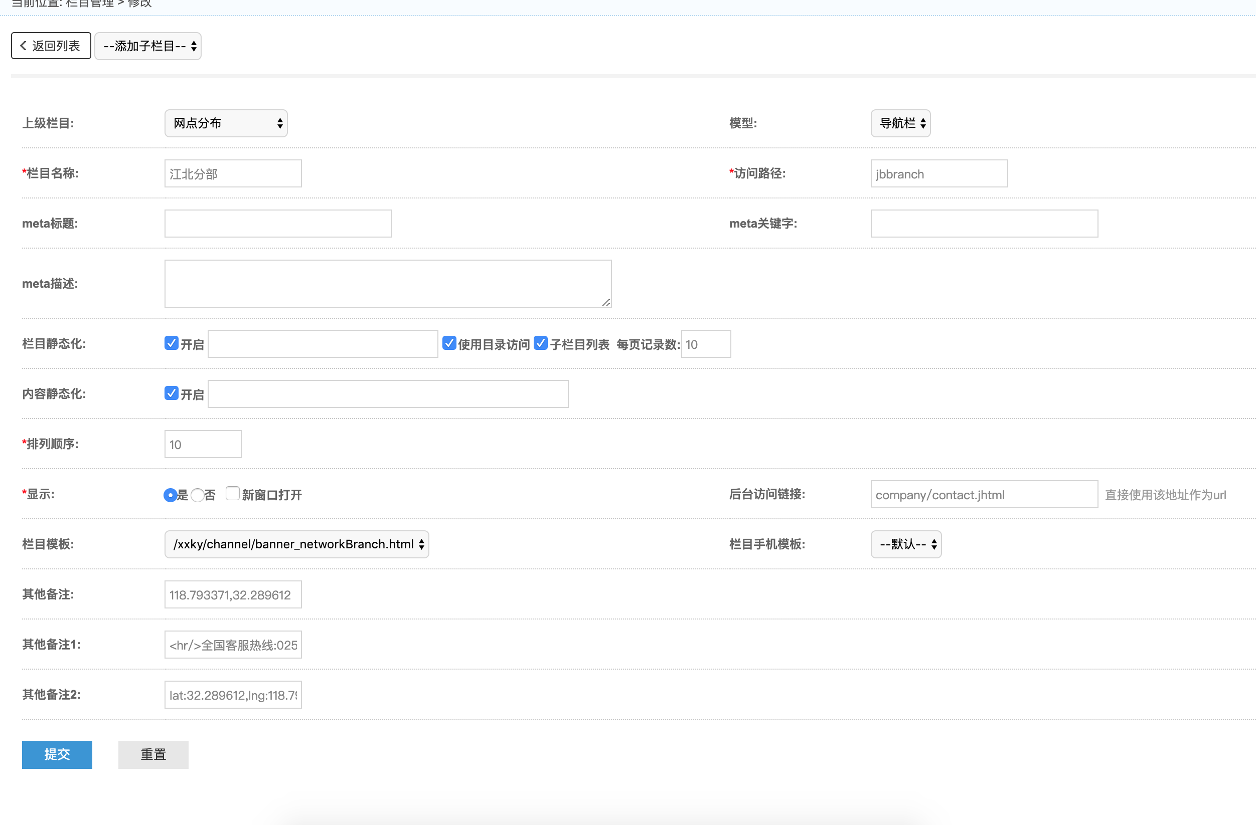The image size is (1256, 825).
Task: Select the 否 radio for 显示
Action: click(197, 495)
